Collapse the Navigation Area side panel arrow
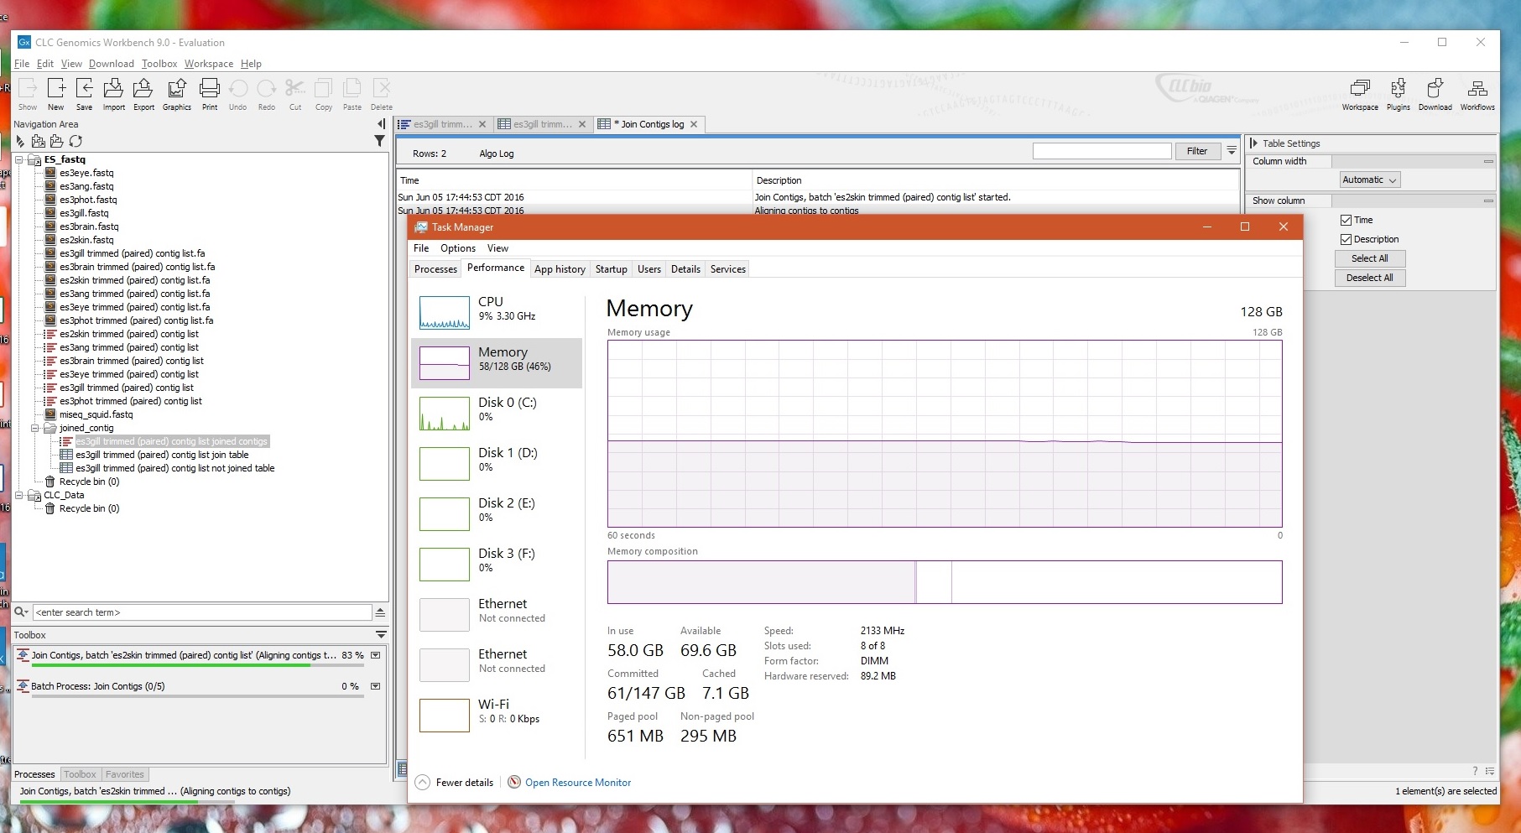1521x833 pixels. coord(381,124)
